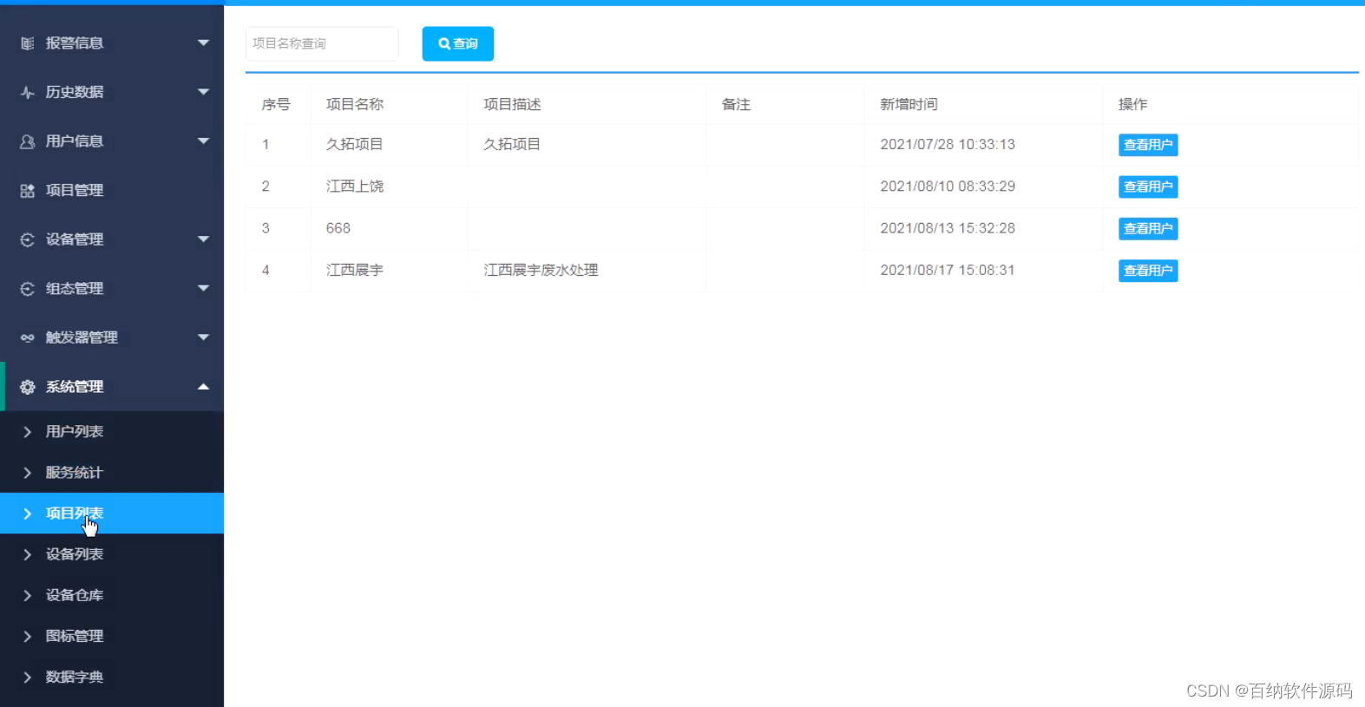Select the 数据字典 submenu item
Image resolution: width=1365 pixels, height=707 pixels.
pyautogui.click(x=75, y=677)
